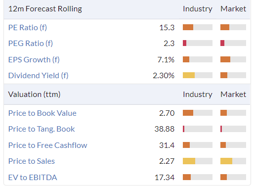Open the PEG Ratio (f) metric link
This screenshot has height=188, width=254.
[x=31, y=44]
